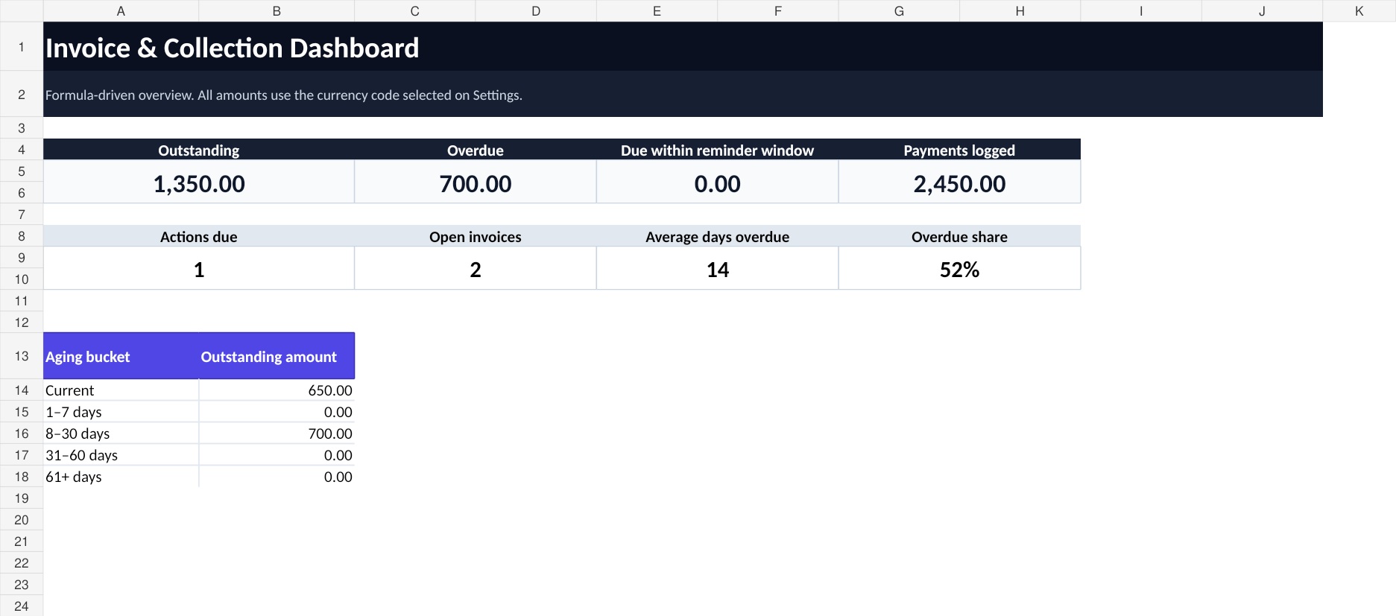Click the average days value 14
This screenshot has width=1396, height=616.
[x=717, y=269]
